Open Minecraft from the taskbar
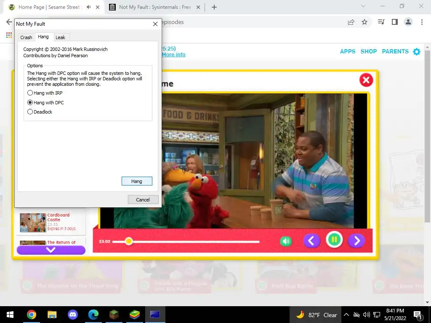The image size is (431, 323). 114,315
